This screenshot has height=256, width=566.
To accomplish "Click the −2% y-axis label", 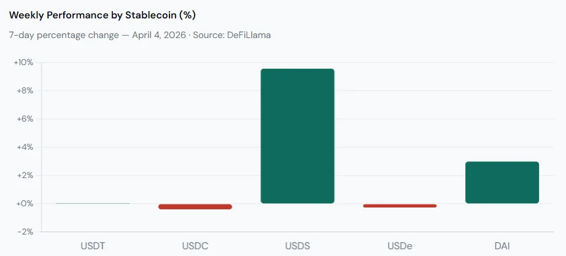I will coord(25,232).
